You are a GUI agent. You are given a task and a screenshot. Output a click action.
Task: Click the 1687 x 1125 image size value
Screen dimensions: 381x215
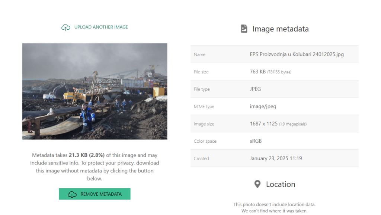click(x=264, y=124)
